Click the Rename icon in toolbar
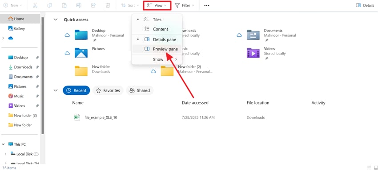Viewport: 378px width, 171px height. click(x=79, y=5)
